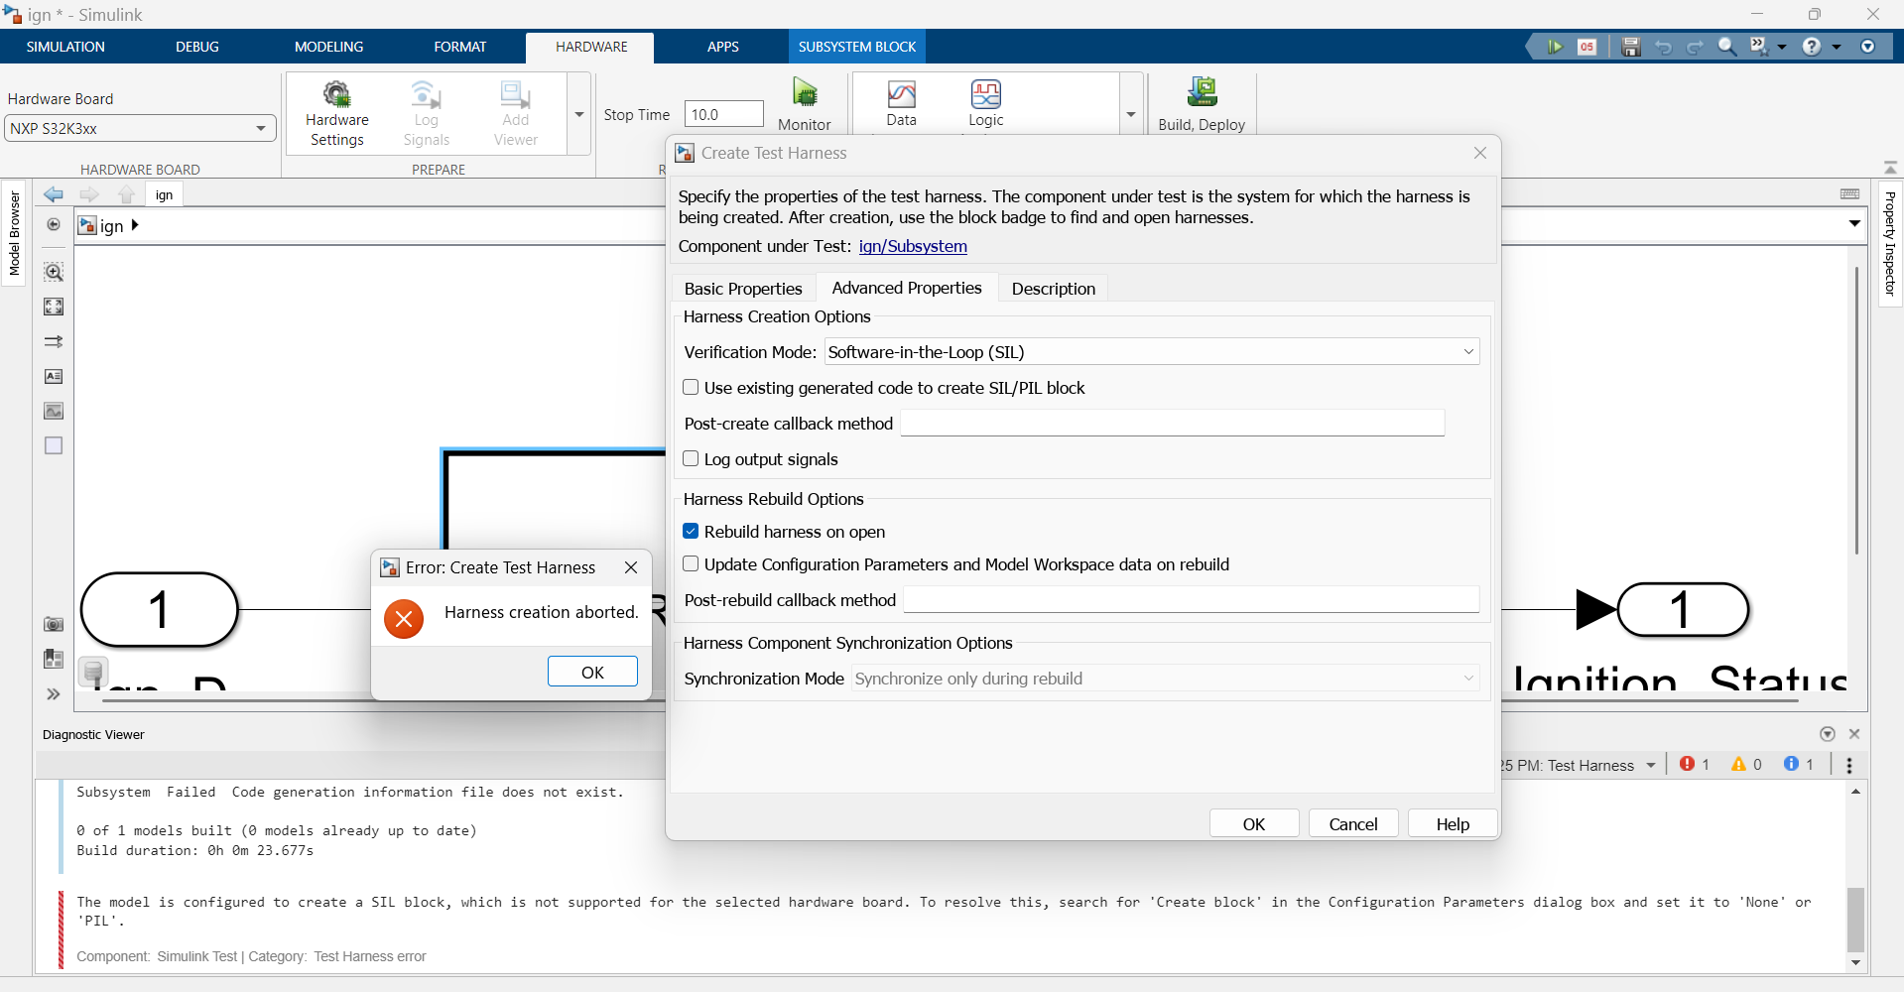Select the Log Signals tool
This screenshot has height=992, width=1904.
click(426, 112)
